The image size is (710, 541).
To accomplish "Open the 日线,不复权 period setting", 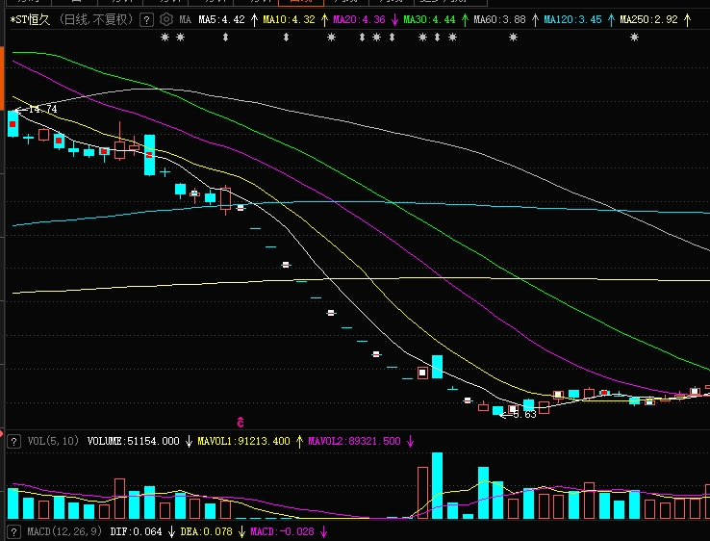I will [96, 20].
